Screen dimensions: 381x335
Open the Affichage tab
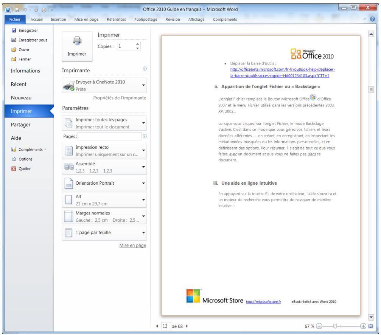pyautogui.click(x=196, y=19)
